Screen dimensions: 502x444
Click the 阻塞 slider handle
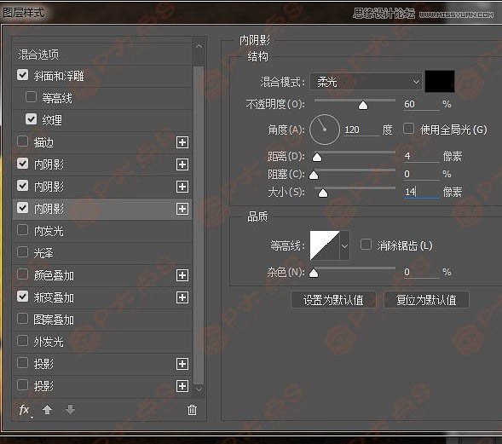(314, 175)
